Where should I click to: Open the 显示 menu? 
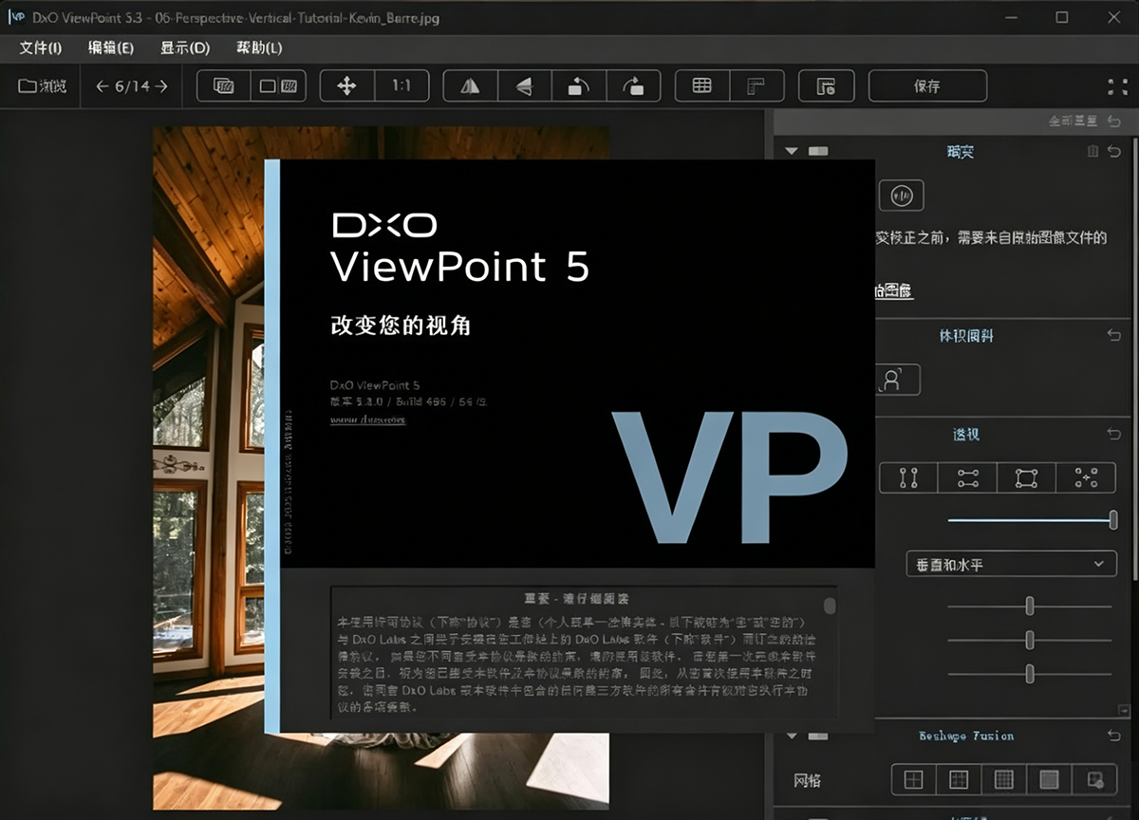point(185,47)
